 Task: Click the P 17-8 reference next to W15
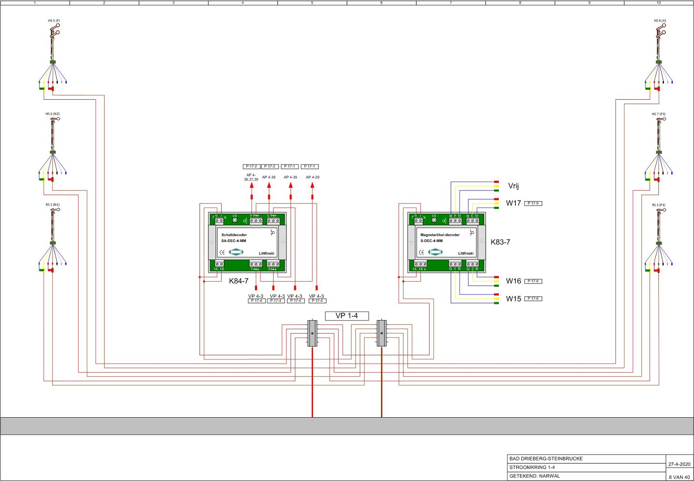[533, 298]
